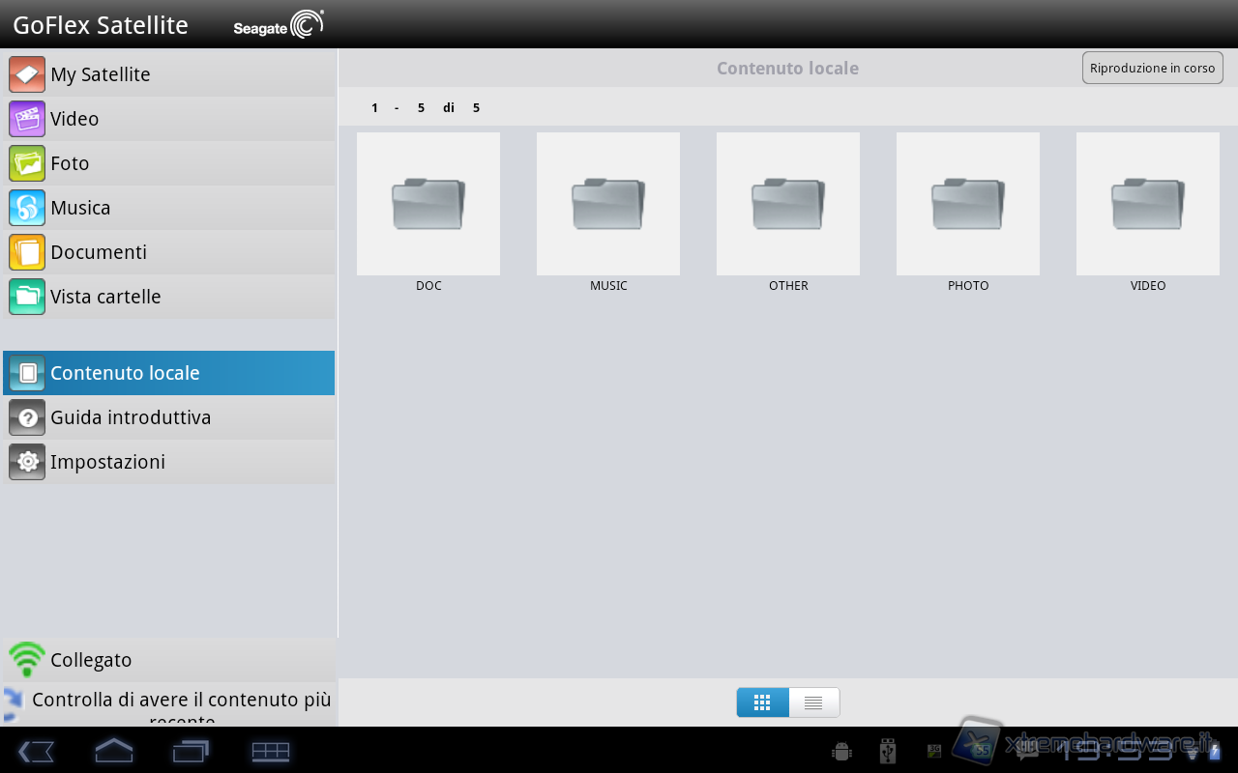The width and height of the screenshot is (1238, 773).
Task: Open the My Satellite icon in sidebar
Action: (27, 74)
